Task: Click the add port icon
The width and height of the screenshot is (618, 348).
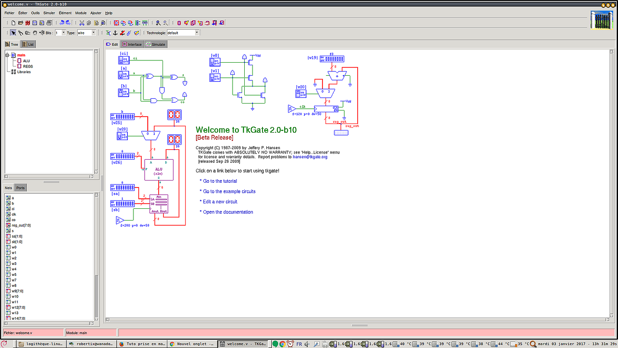Action: 108,33
